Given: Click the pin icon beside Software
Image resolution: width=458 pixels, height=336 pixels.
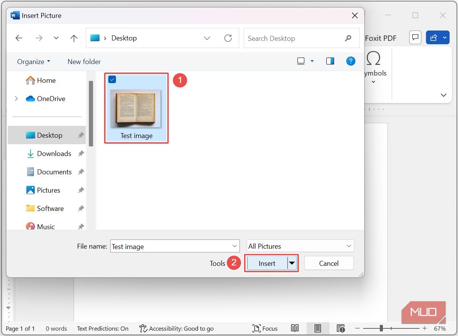Looking at the screenshot, I should [x=81, y=209].
